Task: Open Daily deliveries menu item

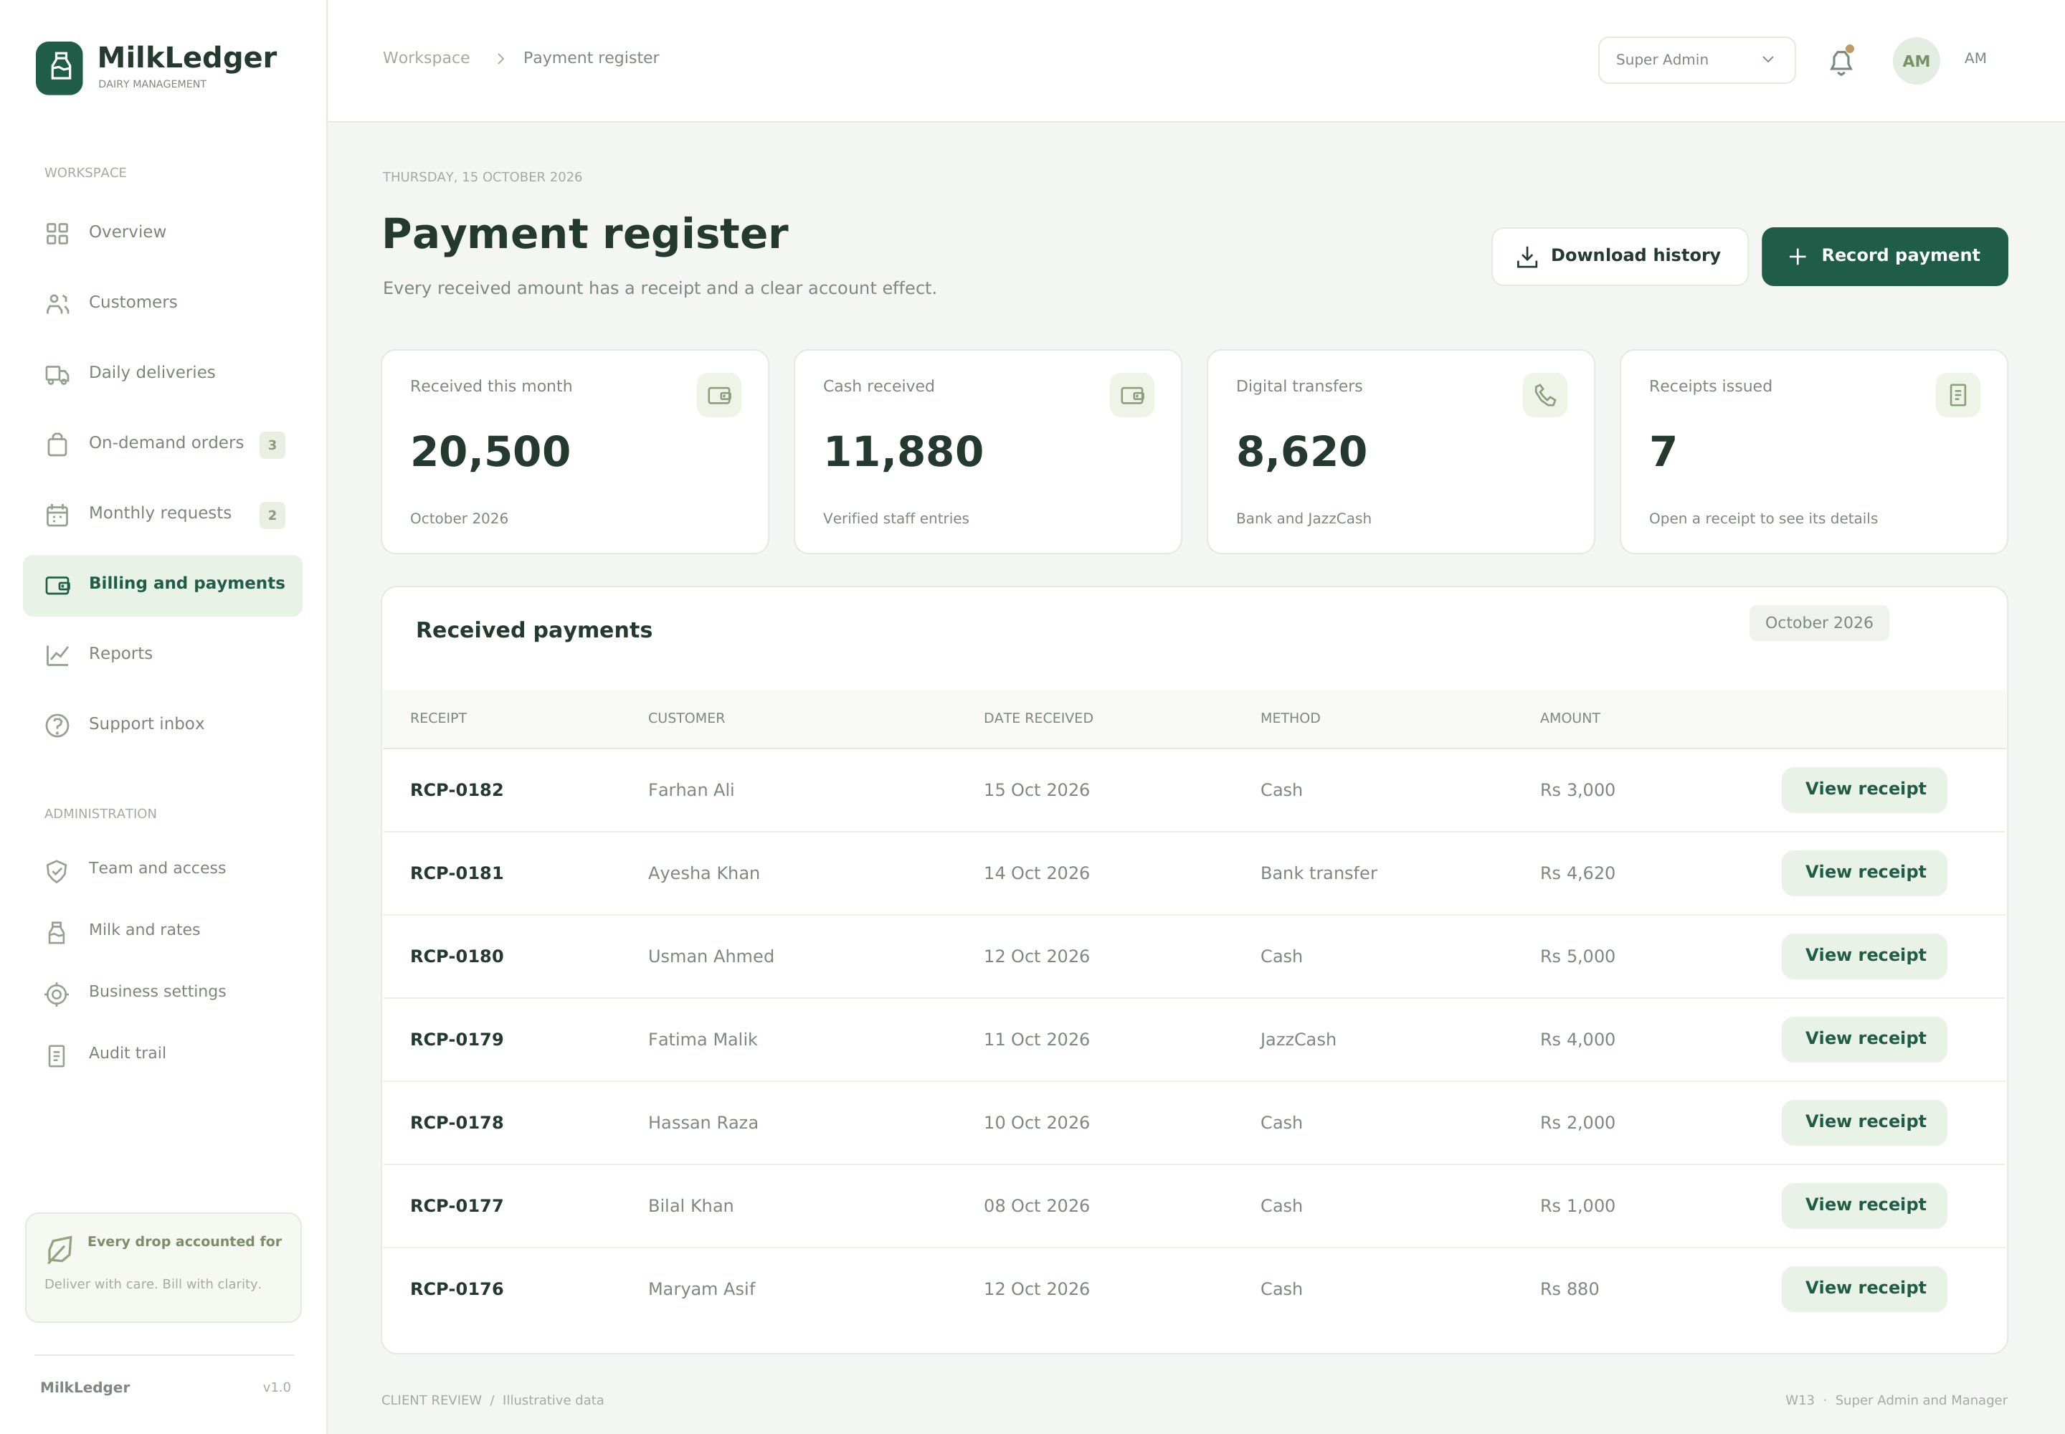Action: click(163, 375)
